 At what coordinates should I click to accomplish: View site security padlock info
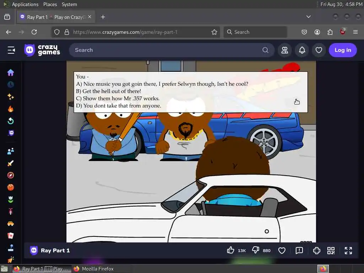(x=67, y=32)
